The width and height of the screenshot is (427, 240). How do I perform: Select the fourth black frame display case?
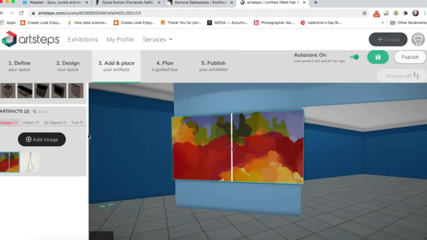59,91
